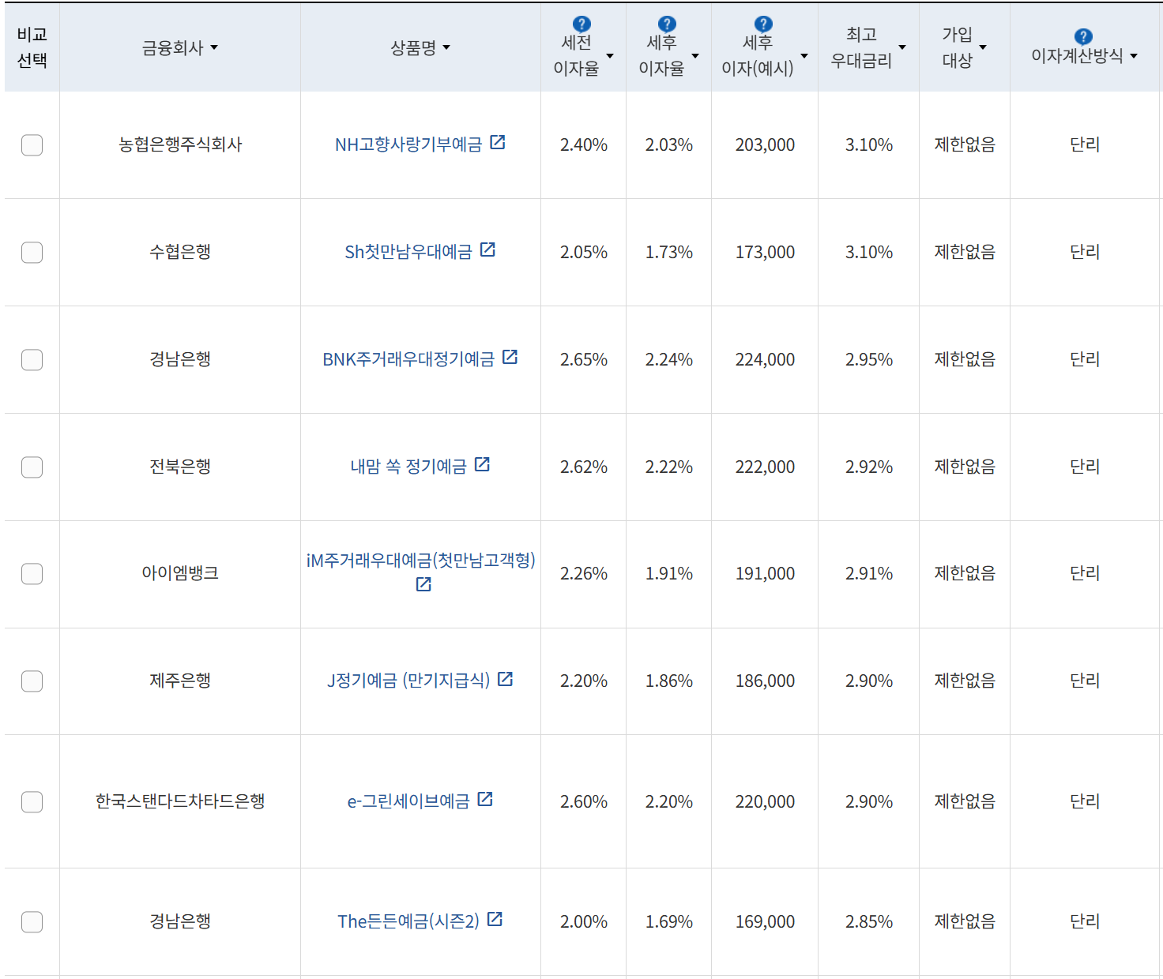
Task: Check the compare checkbox for 전북은행 row
Action: tap(32, 467)
